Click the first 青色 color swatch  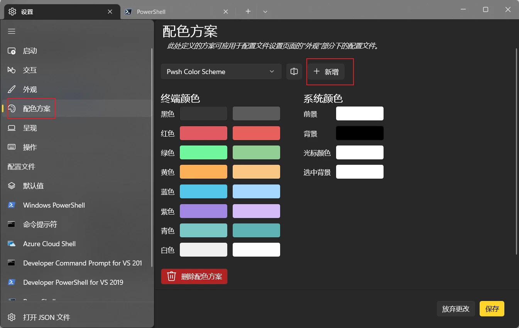point(203,230)
